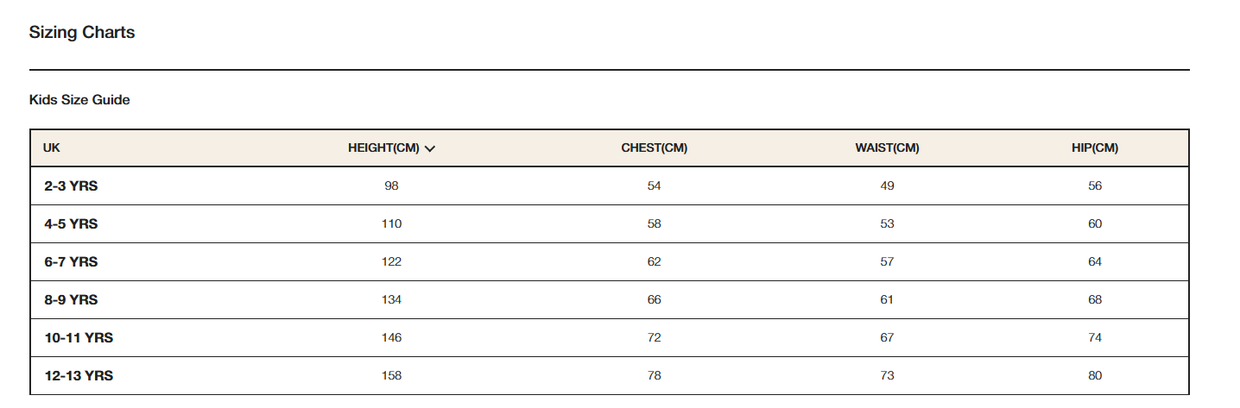Click the HIP(CM) column header
The width and height of the screenshot is (1240, 408).
pos(1095,148)
